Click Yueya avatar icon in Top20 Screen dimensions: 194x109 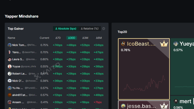[x=176, y=44]
